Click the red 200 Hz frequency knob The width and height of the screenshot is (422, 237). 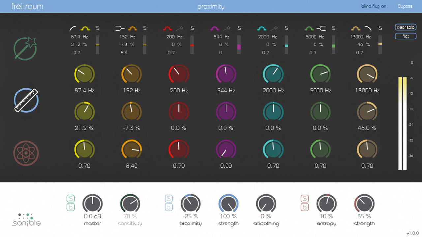(x=179, y=74)
